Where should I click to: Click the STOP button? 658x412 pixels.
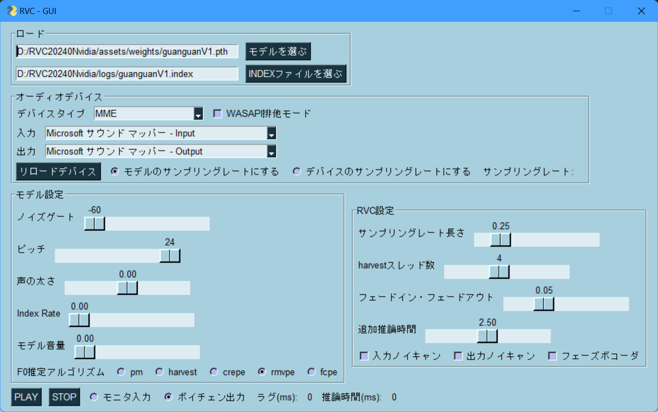point(64,397)
